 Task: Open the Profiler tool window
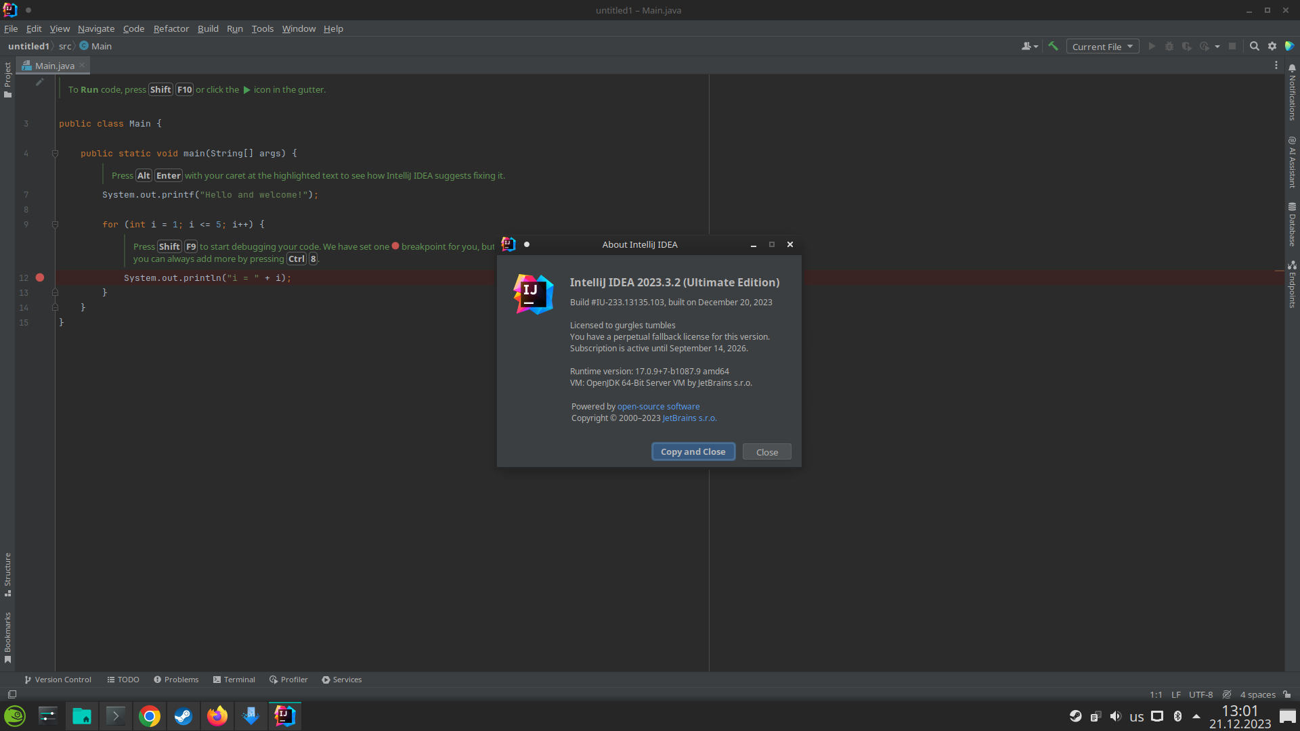(x=288, y=680)
